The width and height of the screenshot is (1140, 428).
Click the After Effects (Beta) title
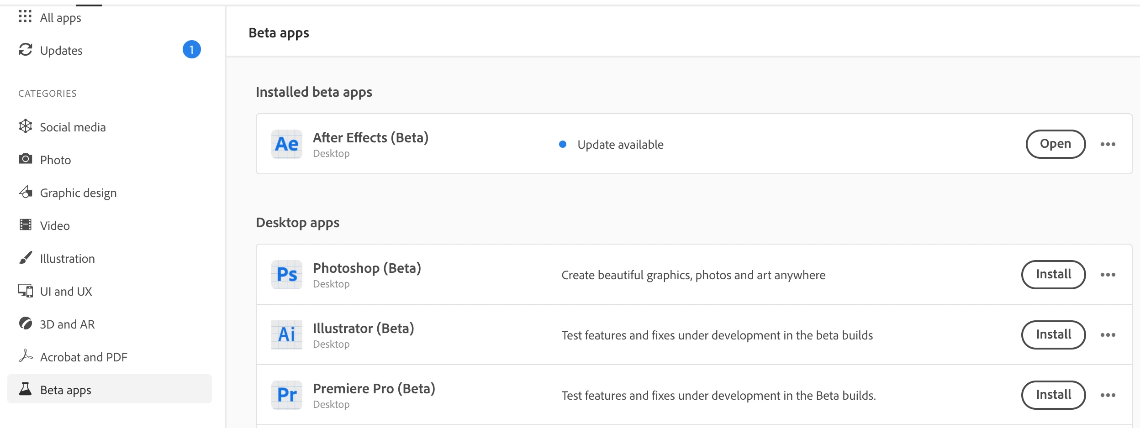point(371,137)
